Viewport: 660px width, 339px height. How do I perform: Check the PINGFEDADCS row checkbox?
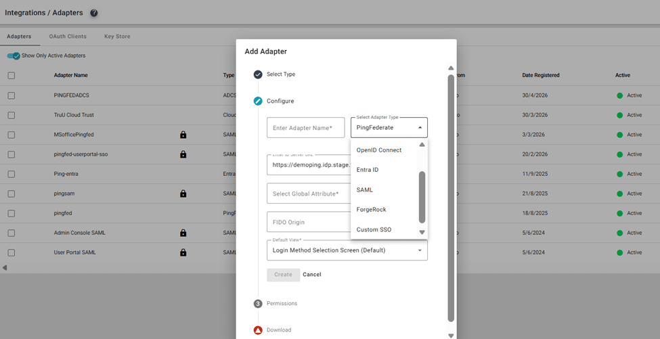point(12,95)
